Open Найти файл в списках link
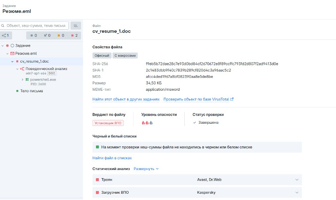This screenshot has width=336, height=200. coord(112,158)
